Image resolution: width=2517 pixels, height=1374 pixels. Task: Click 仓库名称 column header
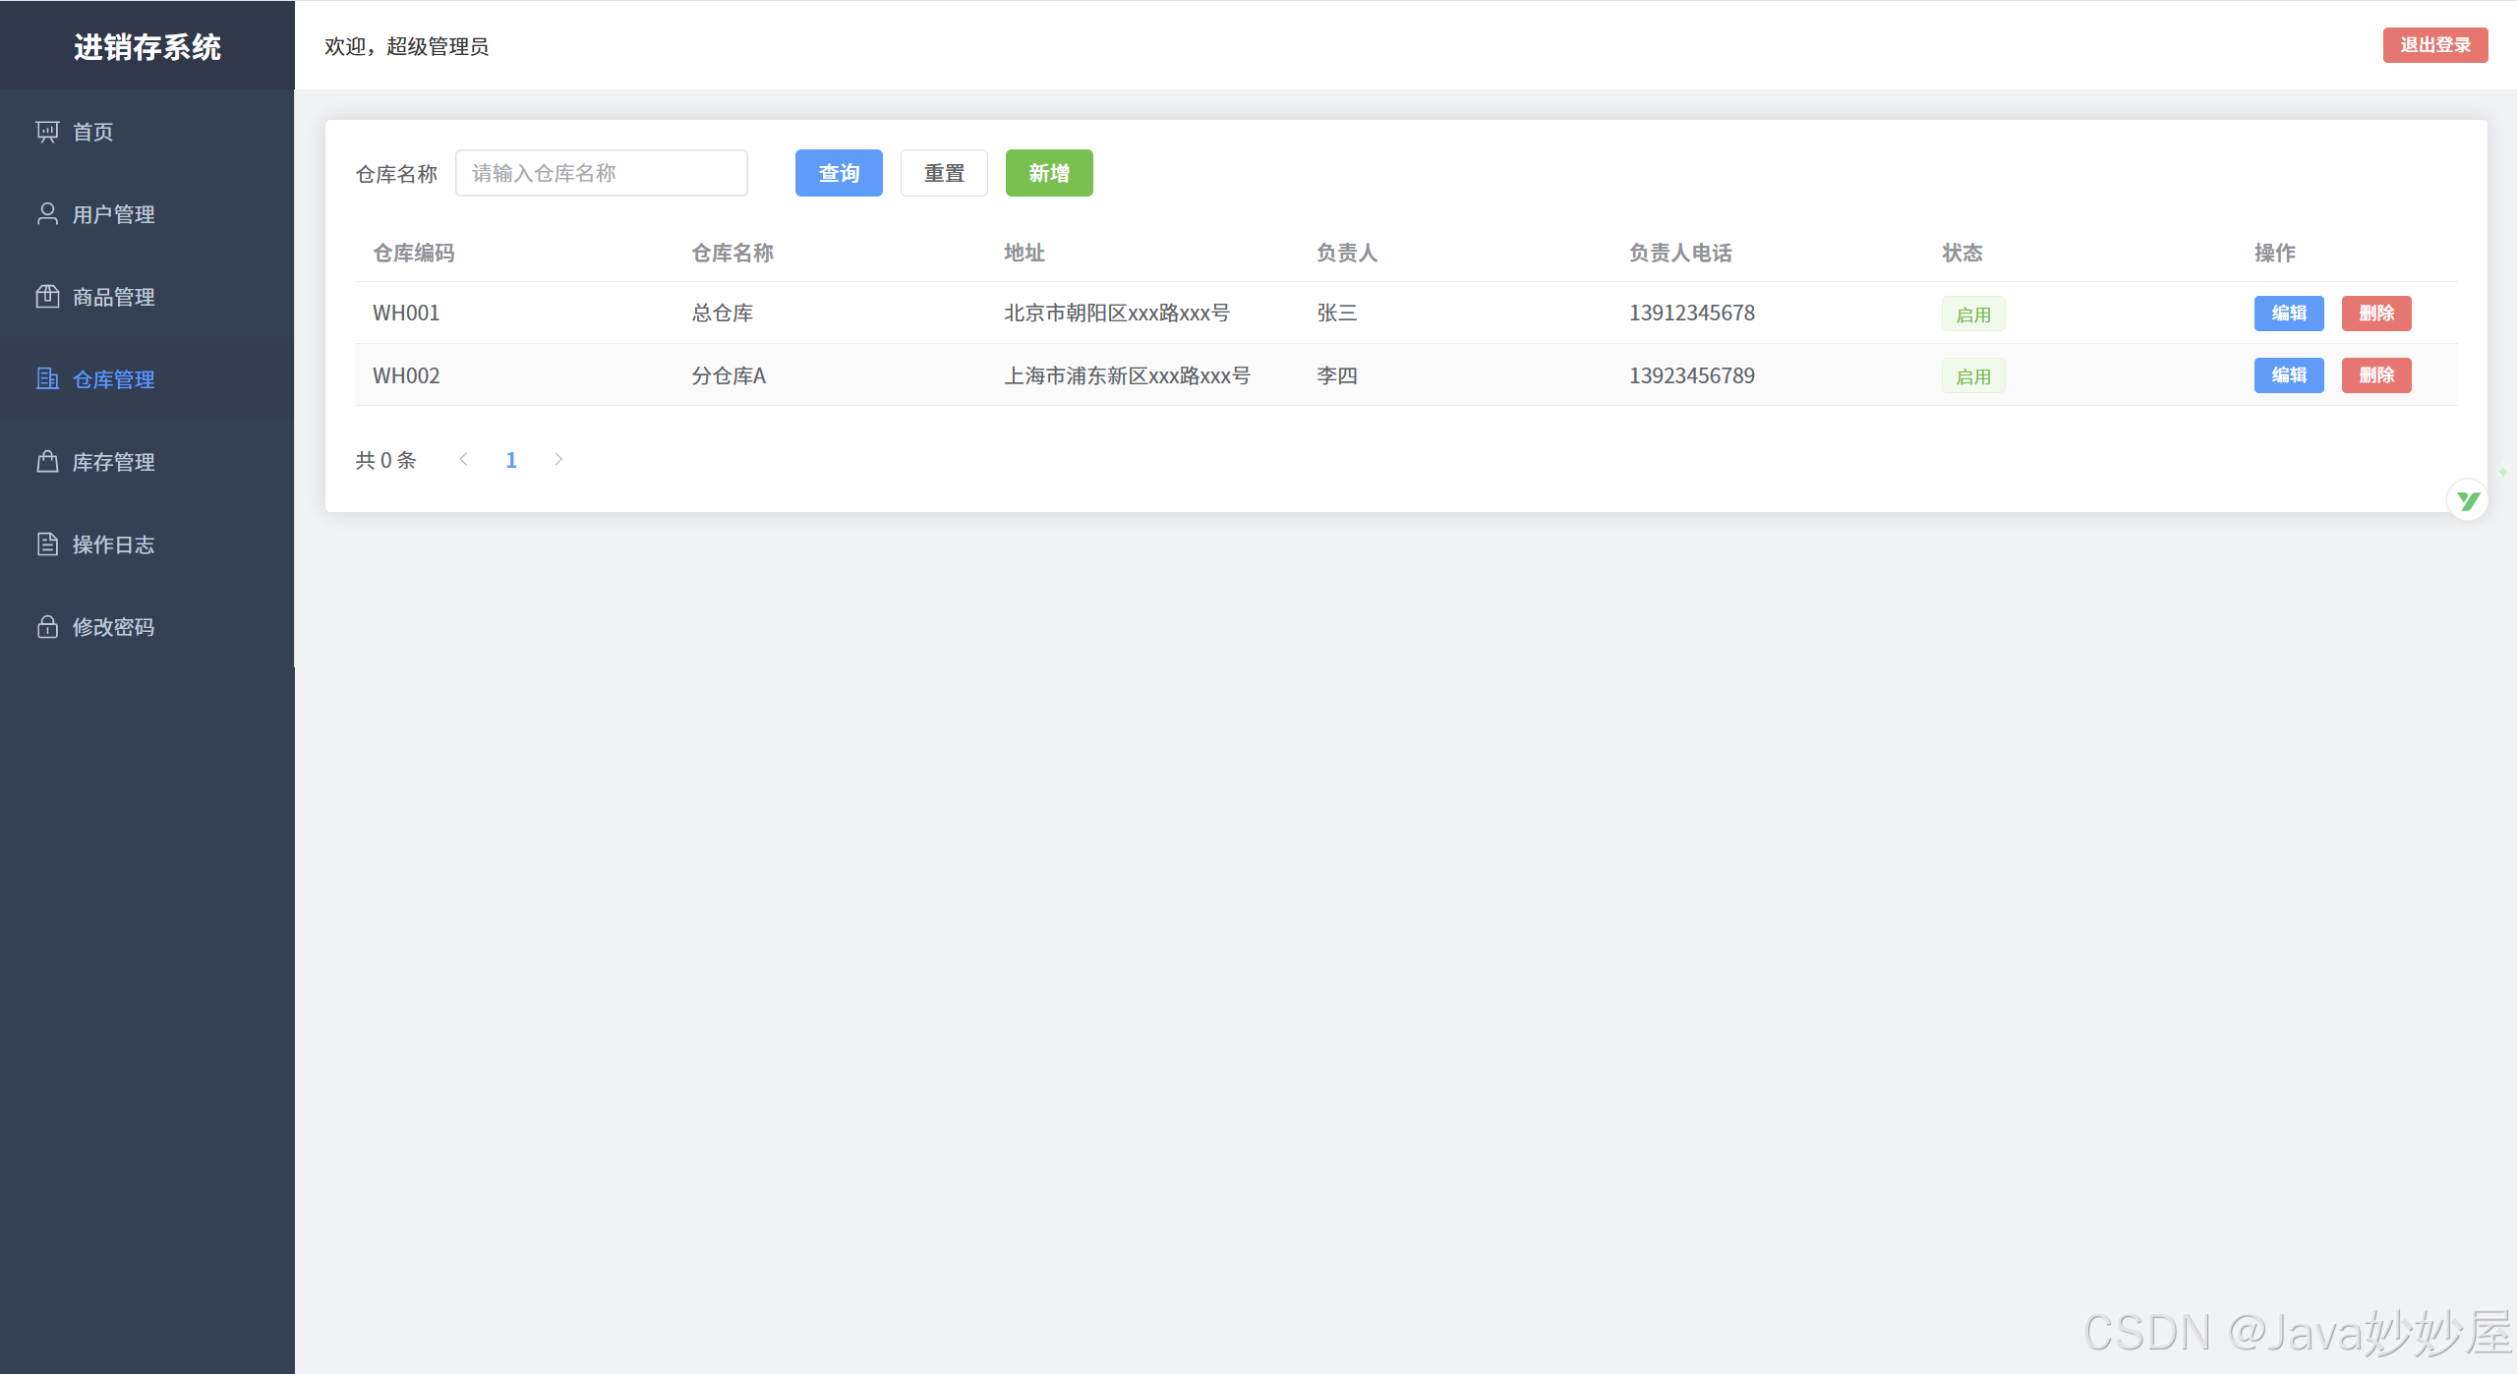click(732, 254)
